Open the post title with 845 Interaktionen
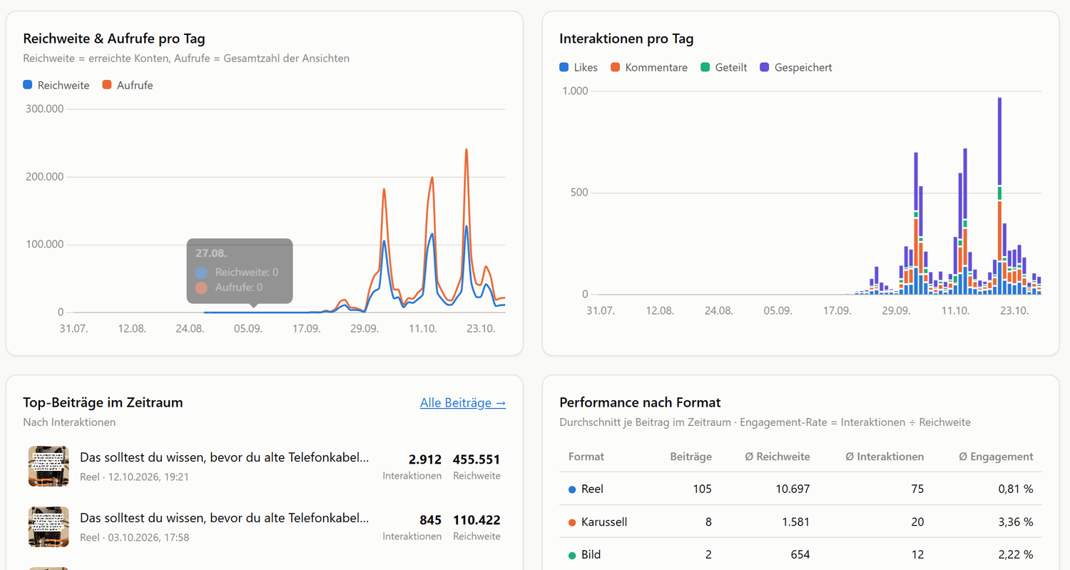 (225, 518)
